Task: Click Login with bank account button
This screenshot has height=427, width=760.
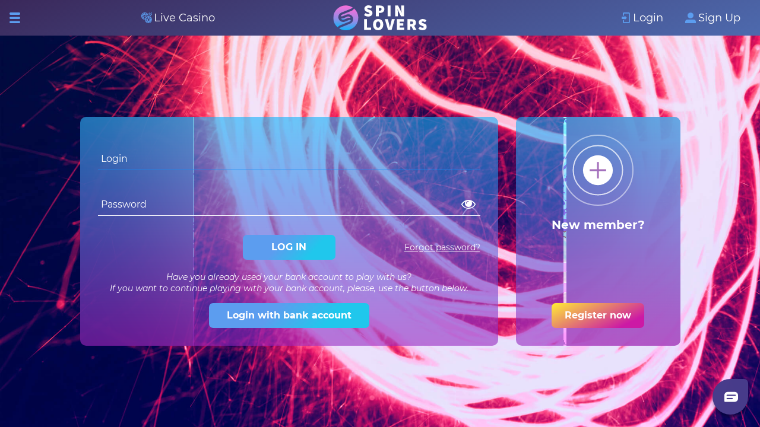Action: point(289,316)
